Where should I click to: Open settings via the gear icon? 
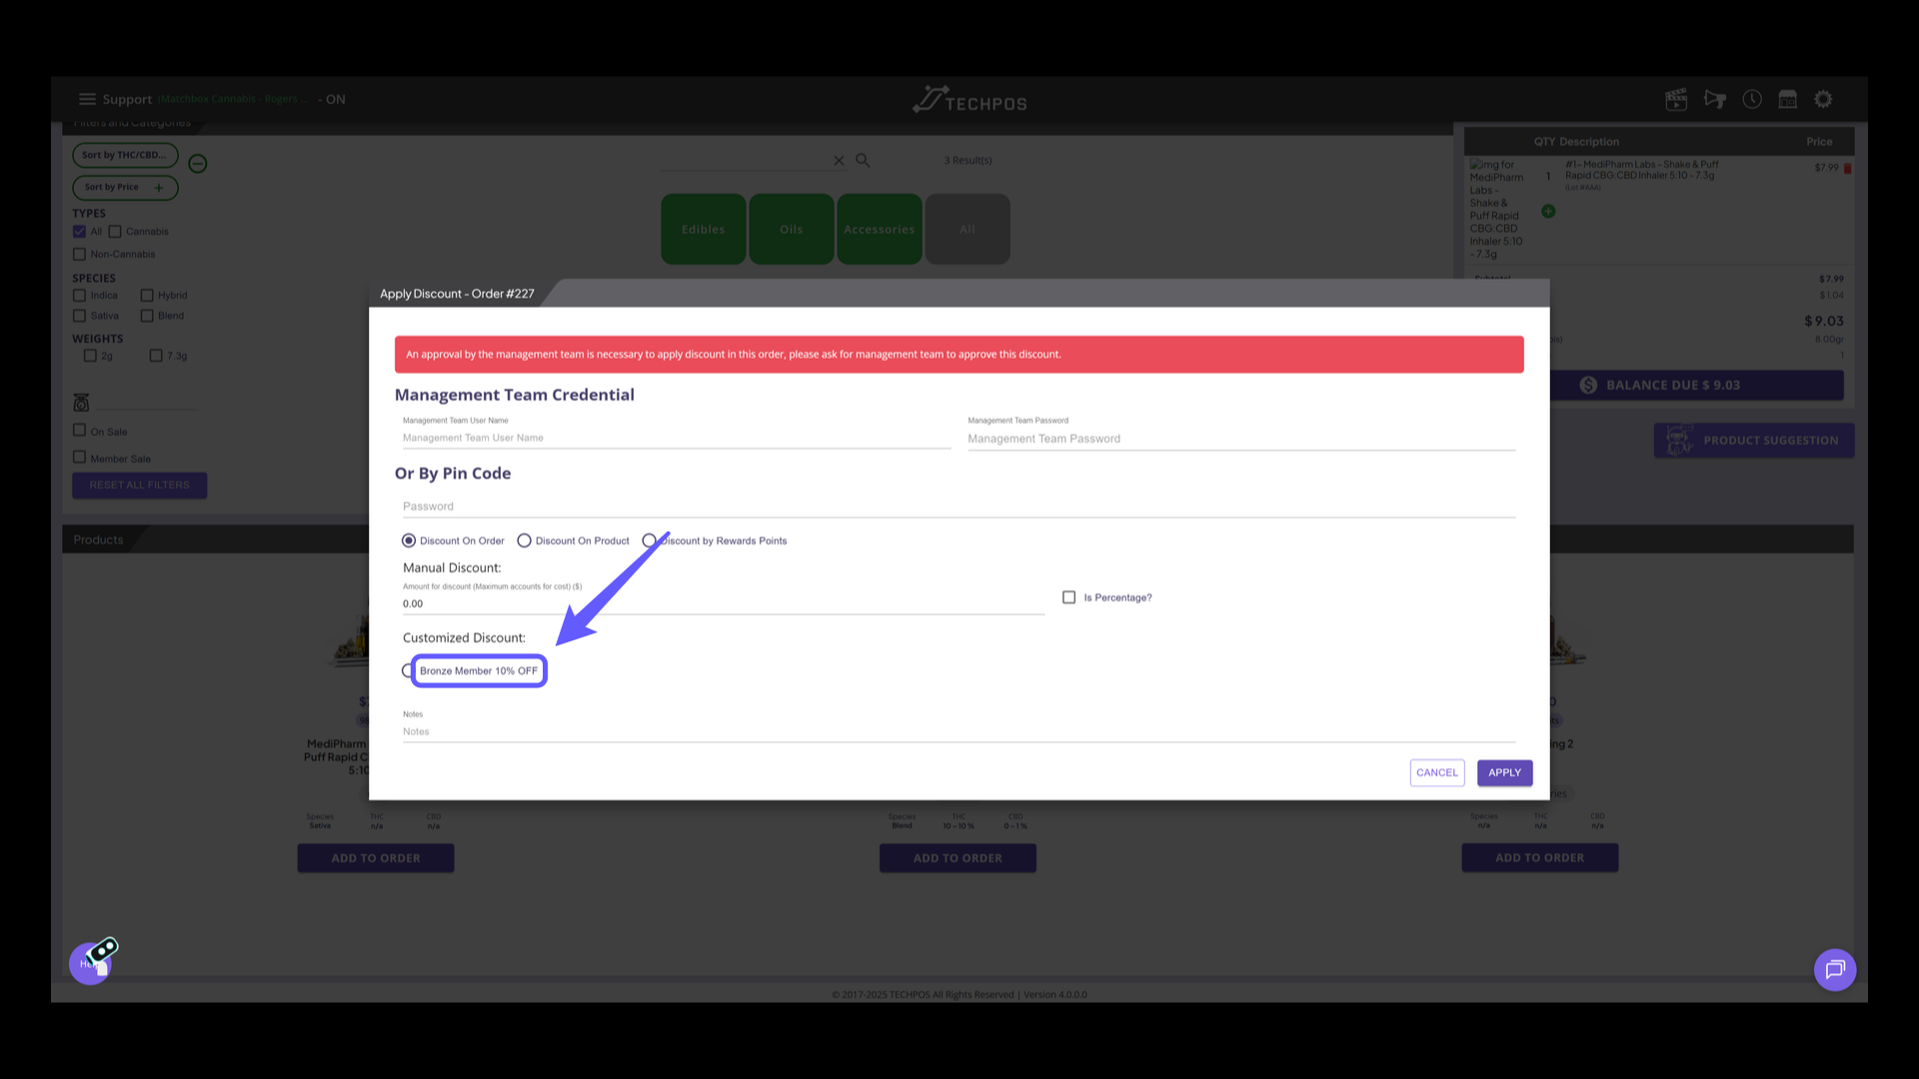coord(1823,99)
